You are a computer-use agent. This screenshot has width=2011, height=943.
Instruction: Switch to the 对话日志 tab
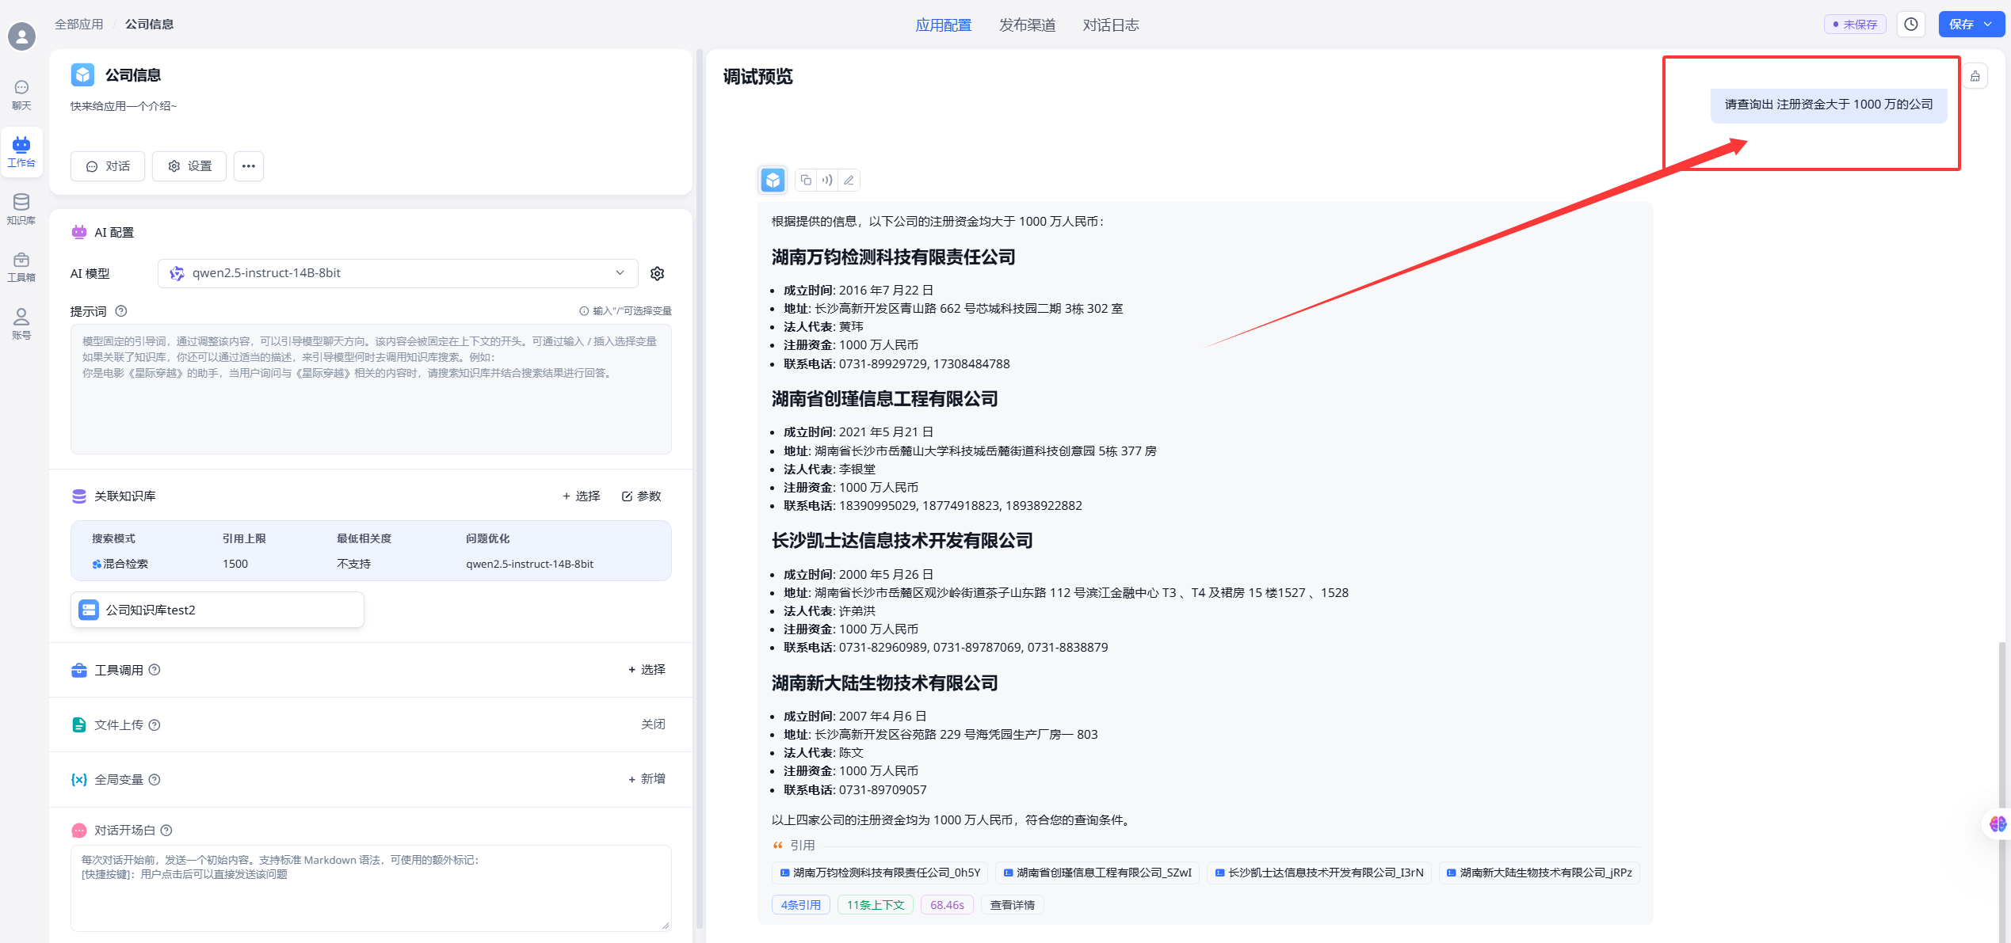click(1110, 25)
